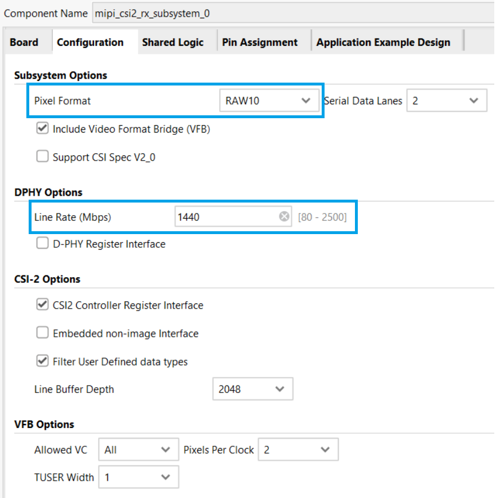Open the Pin Assignment tab
Screen dimensions: 496x498
[x=260, y=42]
